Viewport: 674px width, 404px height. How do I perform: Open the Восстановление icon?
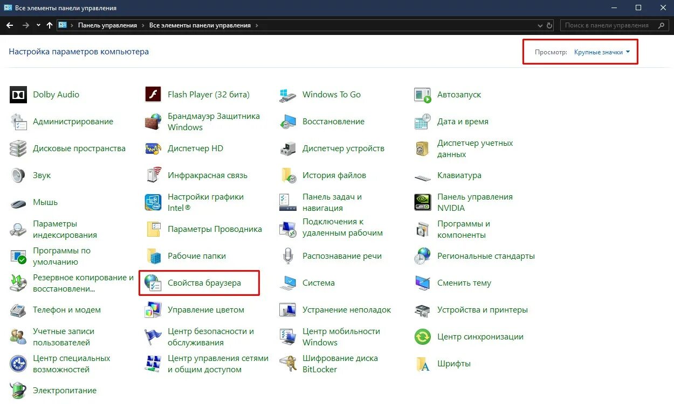(x=288, y=122)
